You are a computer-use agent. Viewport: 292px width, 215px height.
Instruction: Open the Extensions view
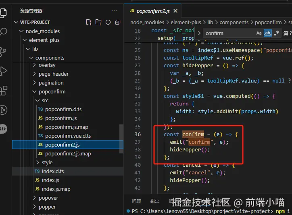coord(3,91)
